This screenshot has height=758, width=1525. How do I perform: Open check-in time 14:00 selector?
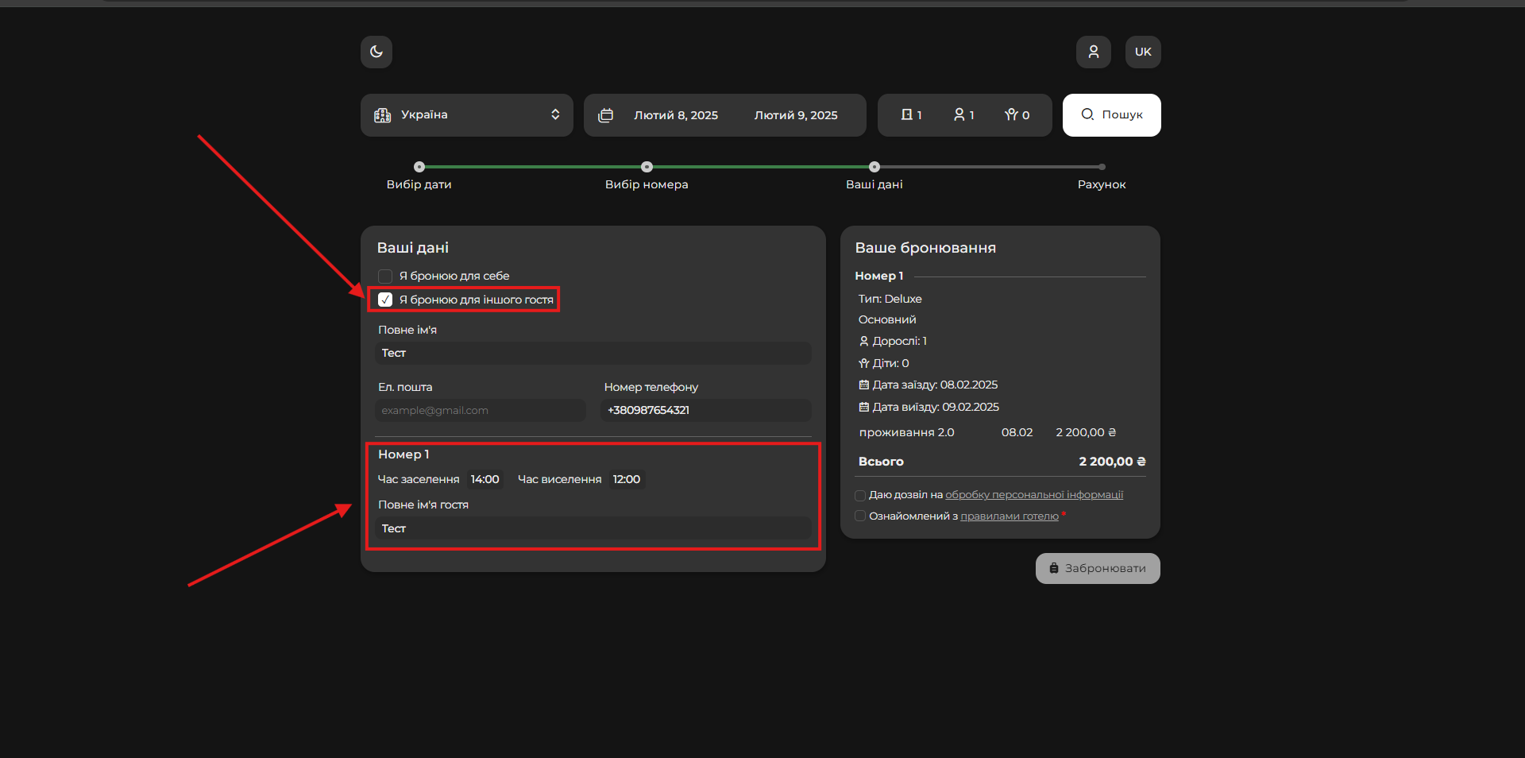(485, 479)
